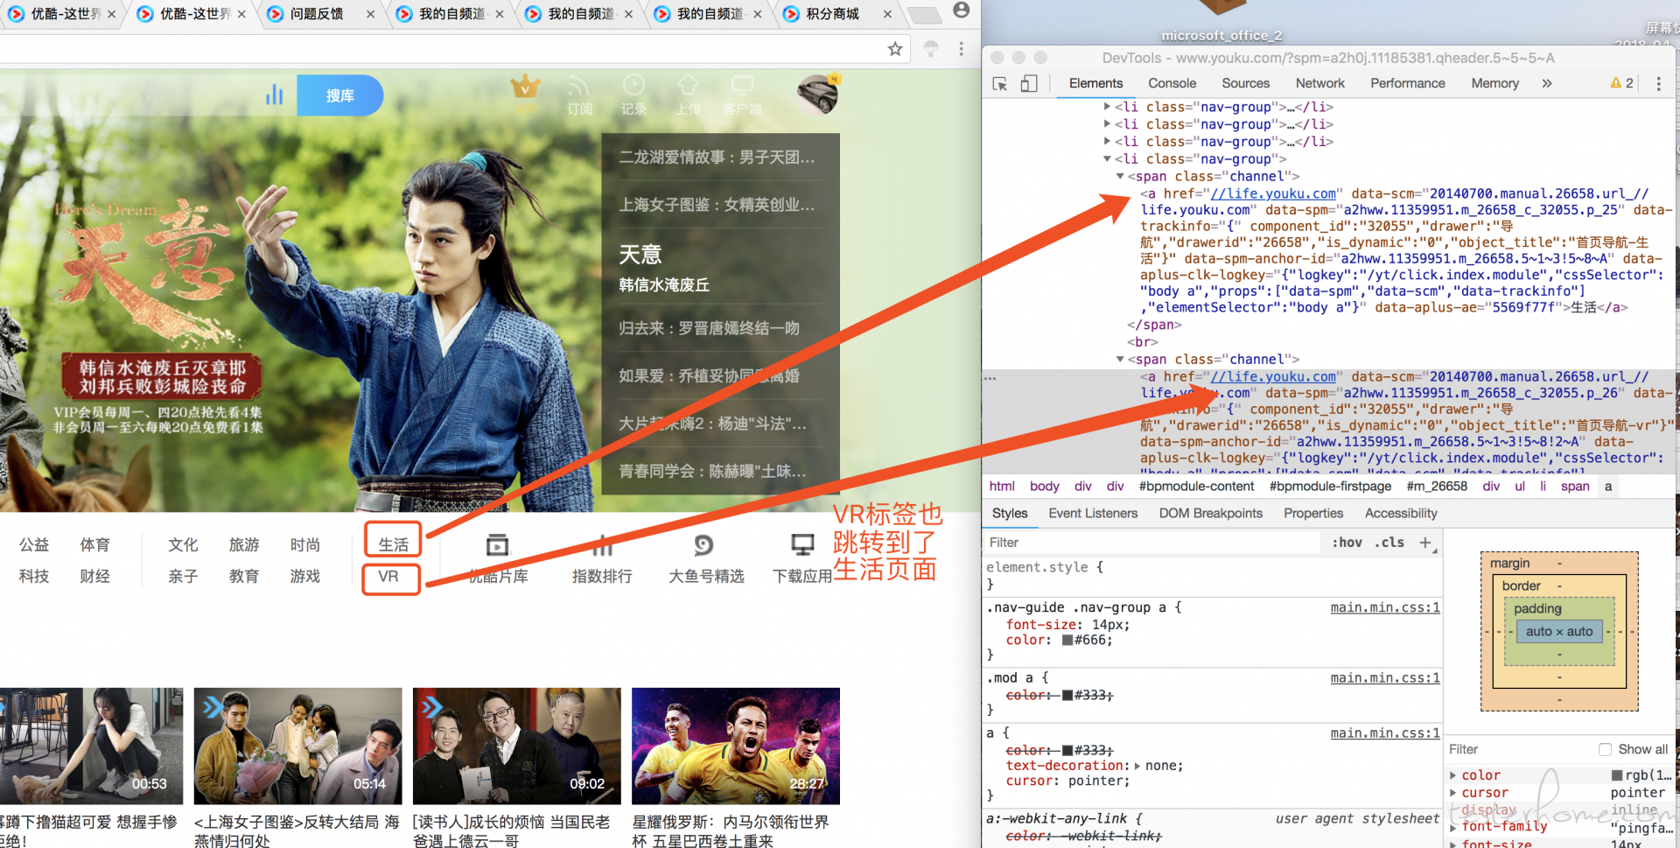Screen dimensions: 1680x848
Task: Collapse the second span class channel node
Action: tap(1120, 360)
